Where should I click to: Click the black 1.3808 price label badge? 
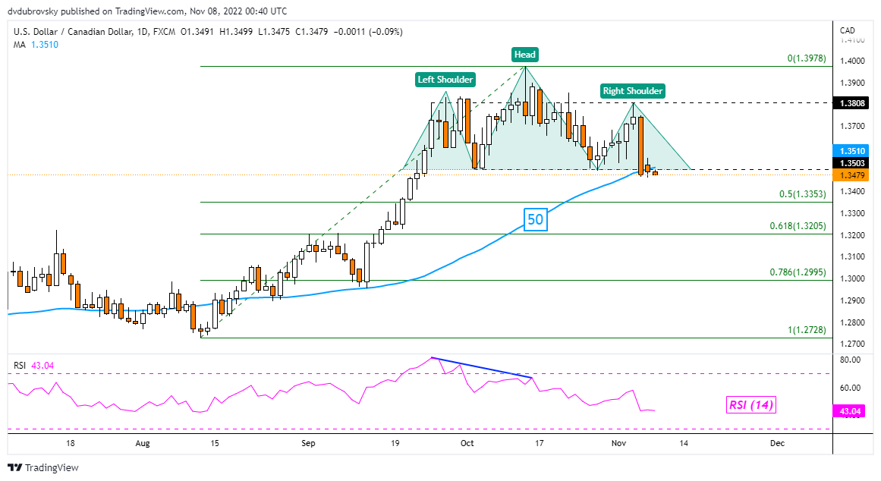tap(851, 103)
